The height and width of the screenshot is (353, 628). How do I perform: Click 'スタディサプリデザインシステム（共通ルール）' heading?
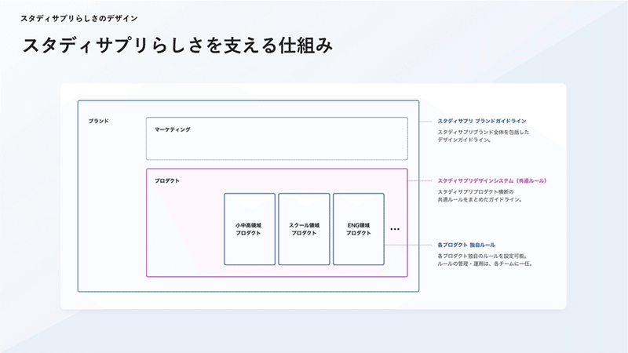[492, 181]
